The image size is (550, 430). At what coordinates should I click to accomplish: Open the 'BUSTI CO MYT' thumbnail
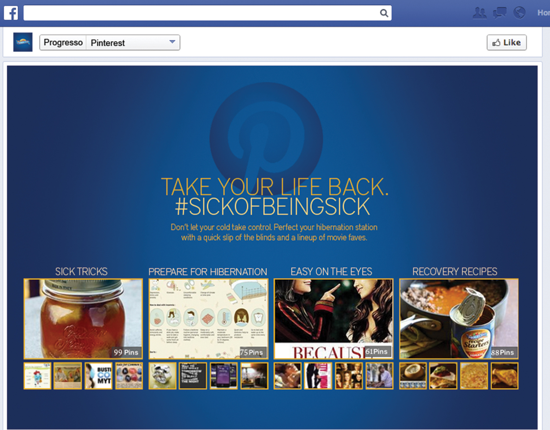coord(98,376)
